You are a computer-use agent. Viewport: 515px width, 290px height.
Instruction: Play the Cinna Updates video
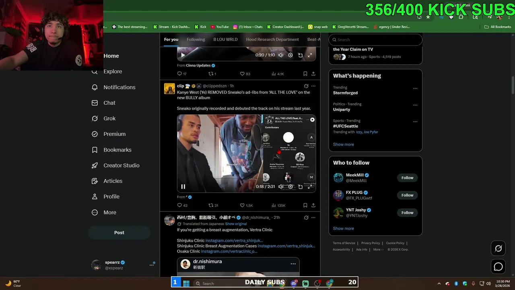pos(183,55)
